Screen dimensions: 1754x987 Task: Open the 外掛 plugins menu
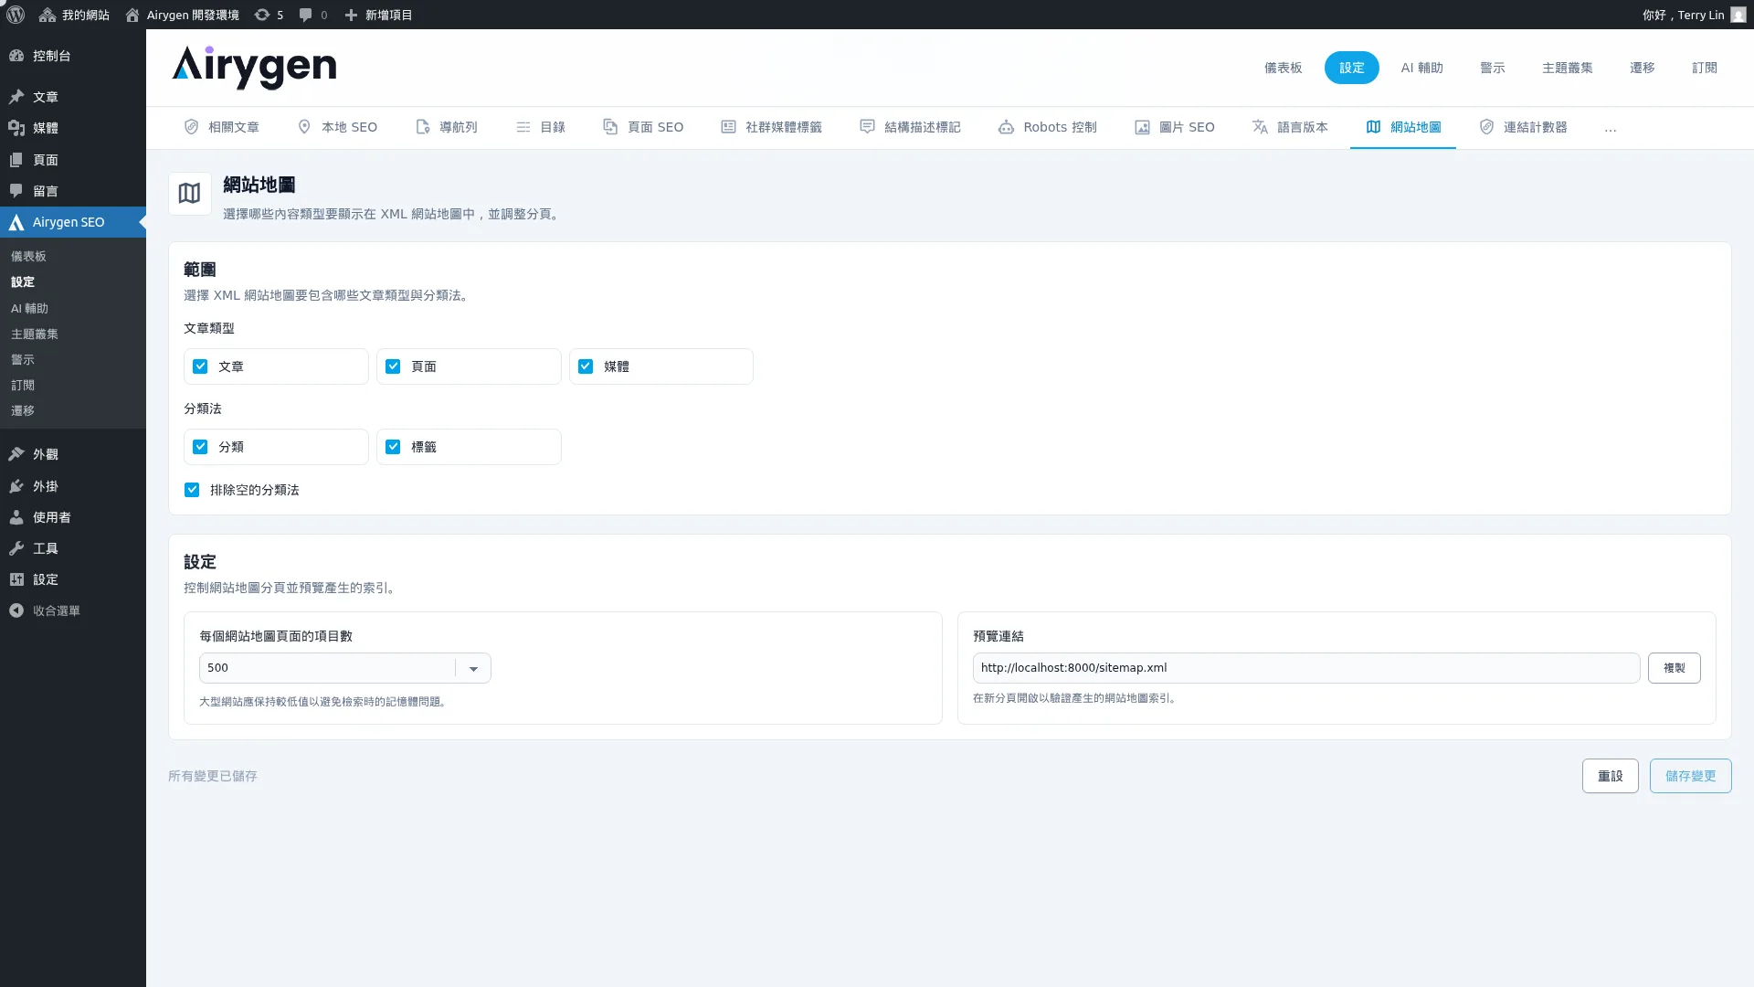73,486
